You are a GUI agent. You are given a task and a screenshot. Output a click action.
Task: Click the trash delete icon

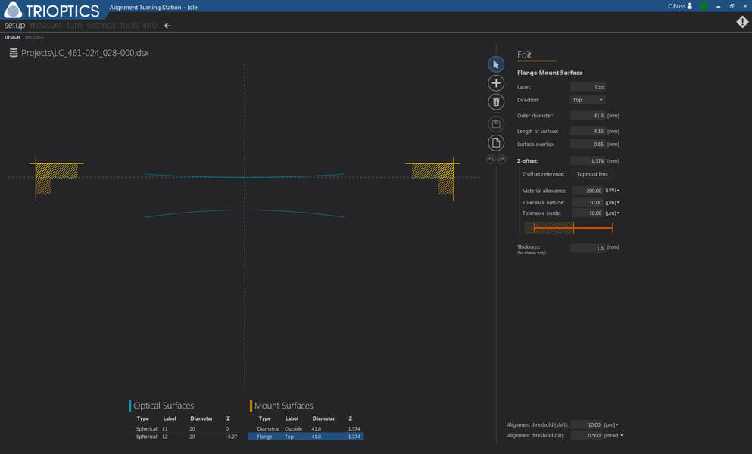[496, 102]
